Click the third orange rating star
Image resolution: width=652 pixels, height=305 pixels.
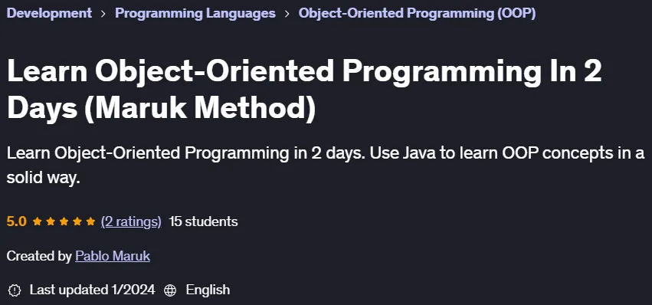[x=64, y=221]
